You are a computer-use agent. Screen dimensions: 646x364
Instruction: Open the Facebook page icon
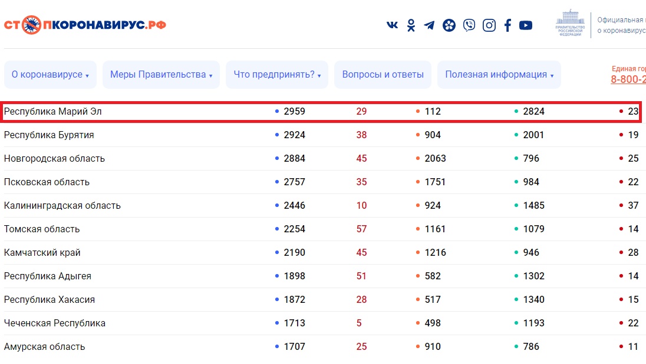coord(507,25)
